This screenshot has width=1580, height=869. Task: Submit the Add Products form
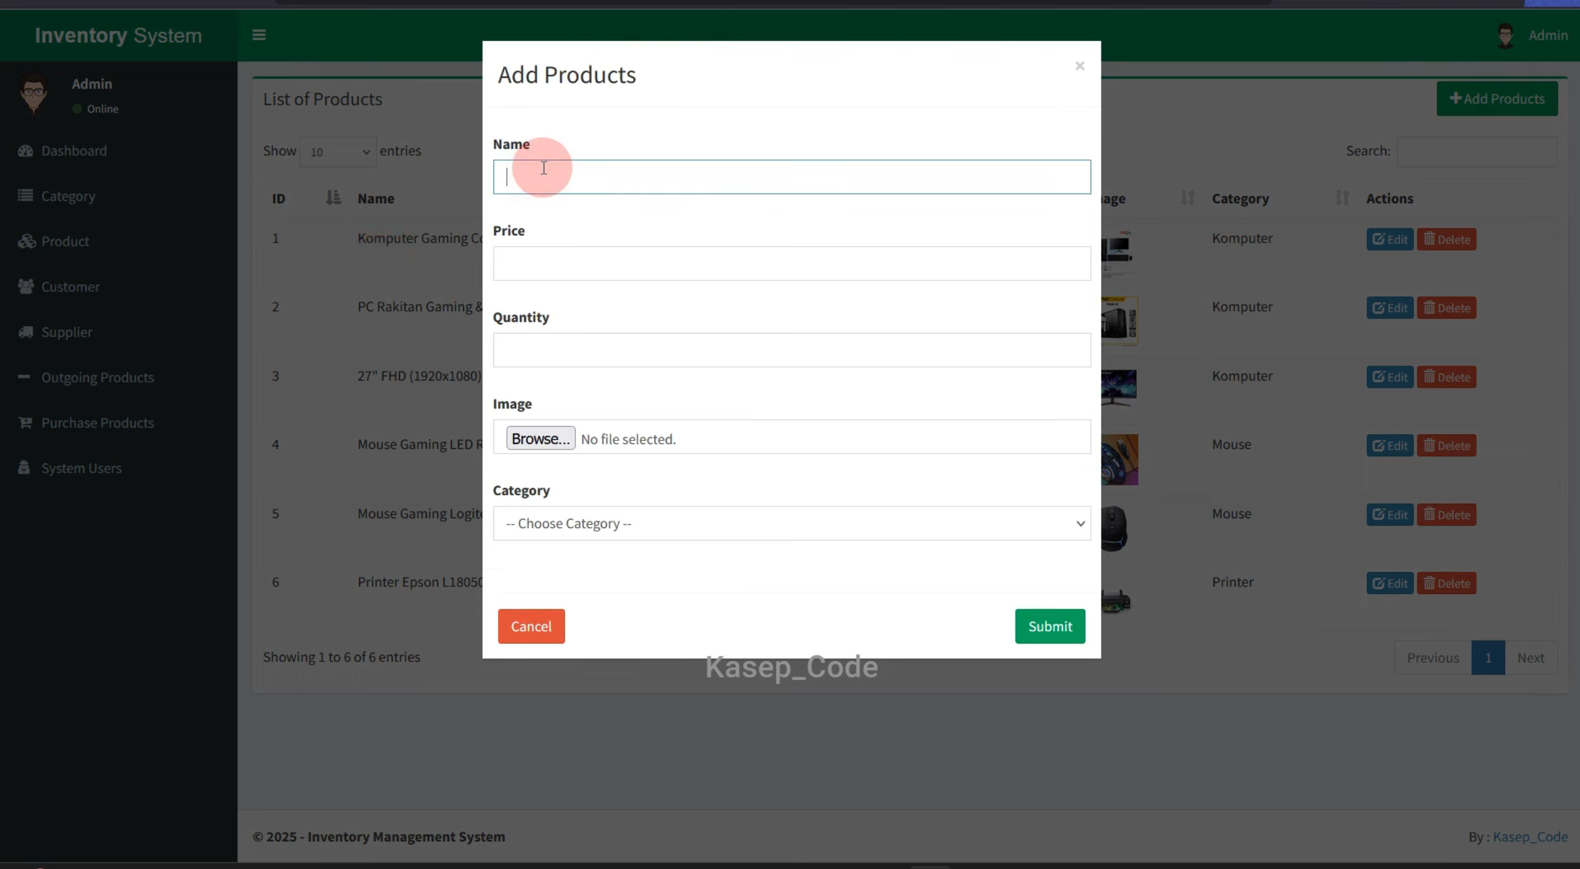1050,626
